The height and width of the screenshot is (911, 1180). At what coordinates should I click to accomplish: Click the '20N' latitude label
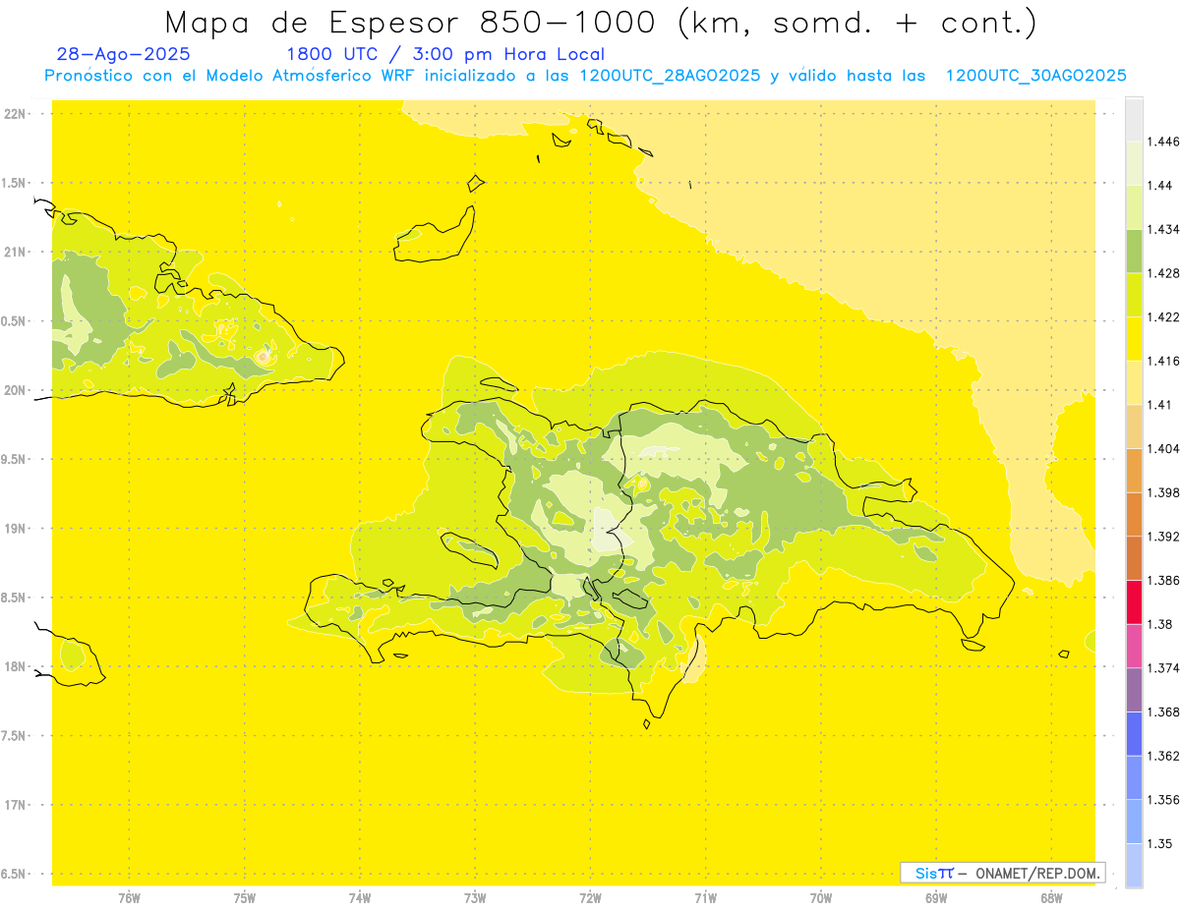point(15,390)
